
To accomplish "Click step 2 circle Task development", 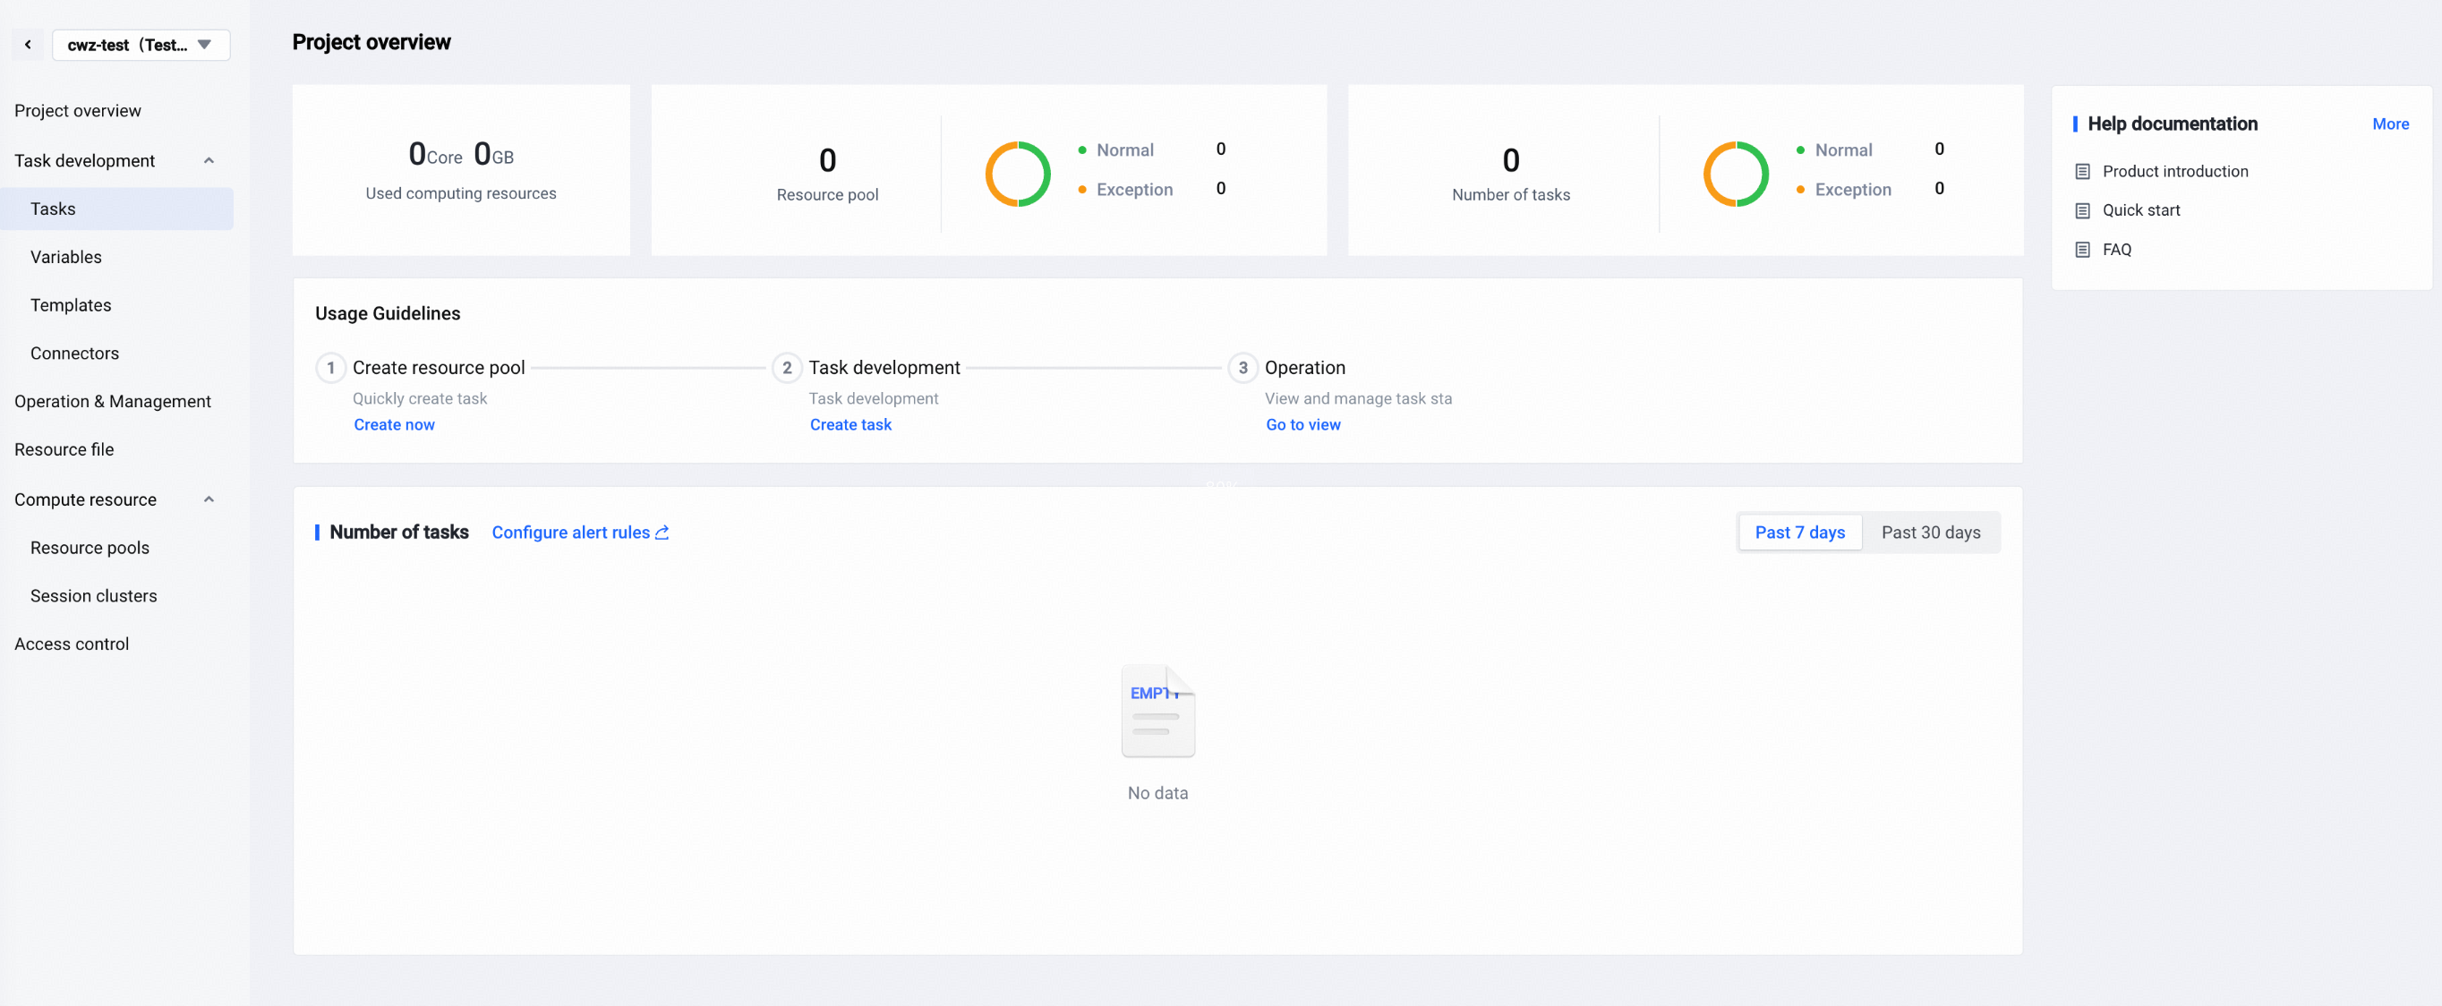I will coord(786,368).
